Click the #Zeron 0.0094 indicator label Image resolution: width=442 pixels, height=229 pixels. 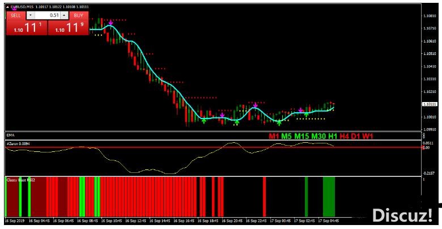click(18, 144)
